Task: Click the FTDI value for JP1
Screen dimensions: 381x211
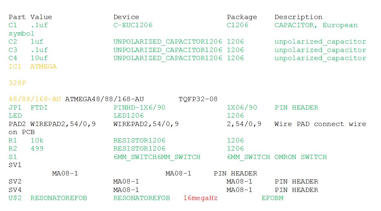Action: click(39, 108)
